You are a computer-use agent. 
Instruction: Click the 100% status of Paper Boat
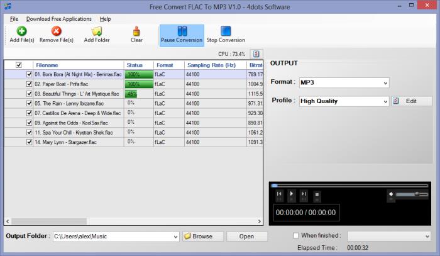[139, 84]
